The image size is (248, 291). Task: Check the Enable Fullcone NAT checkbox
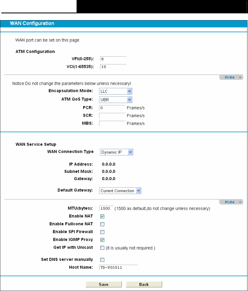point(102,224)
